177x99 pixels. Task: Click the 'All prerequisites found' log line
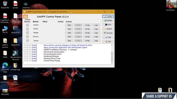(53, 54)
